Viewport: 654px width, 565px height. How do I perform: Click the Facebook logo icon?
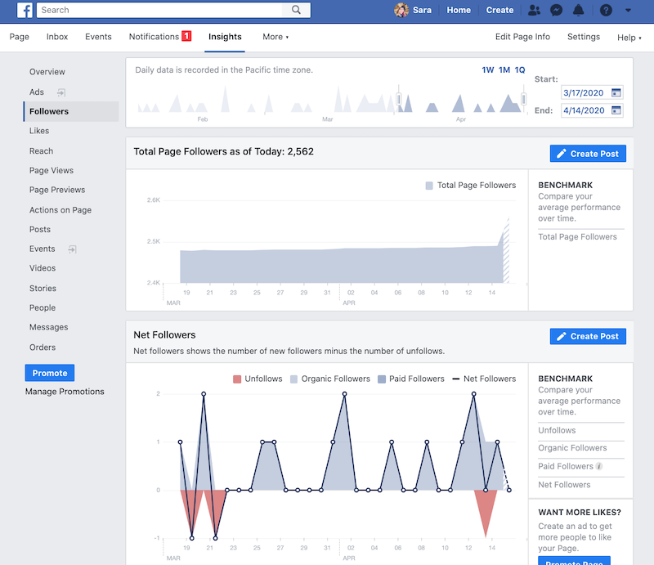[25, 10]
